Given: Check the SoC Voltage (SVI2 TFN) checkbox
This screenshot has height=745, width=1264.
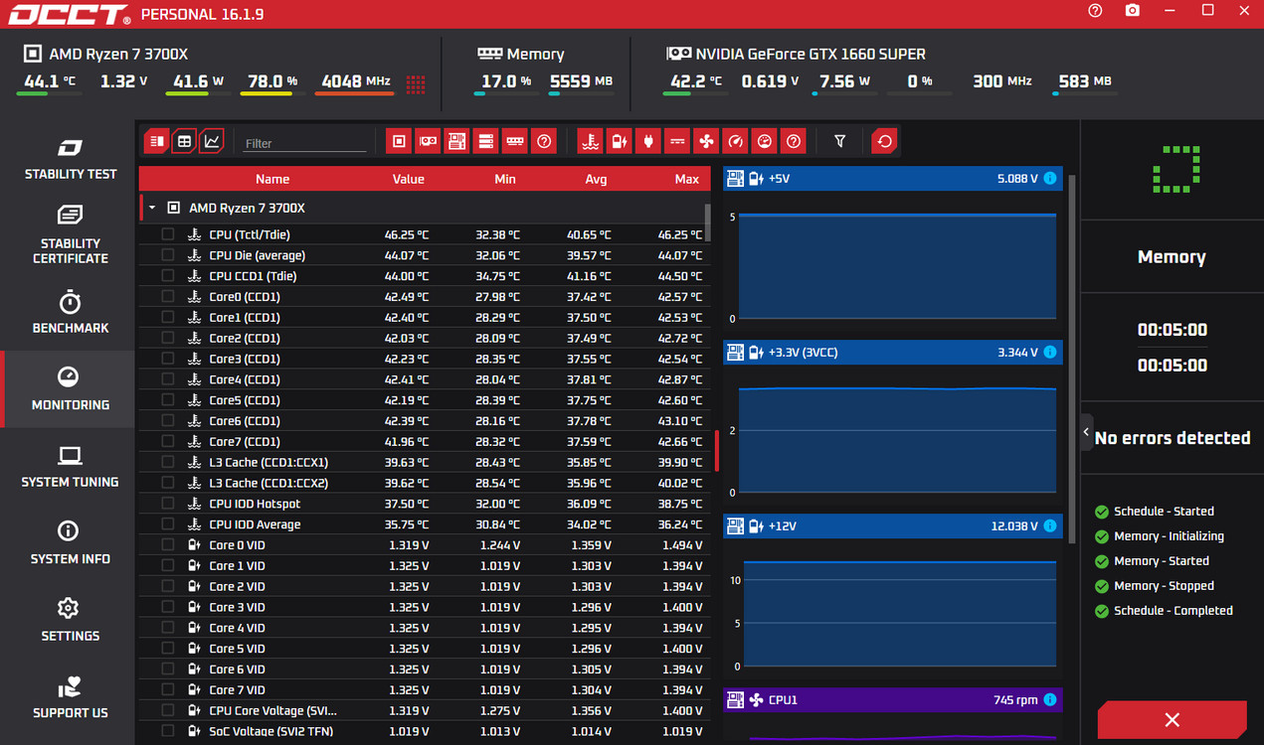Looking at the screenshot, I should click(167, 731).
